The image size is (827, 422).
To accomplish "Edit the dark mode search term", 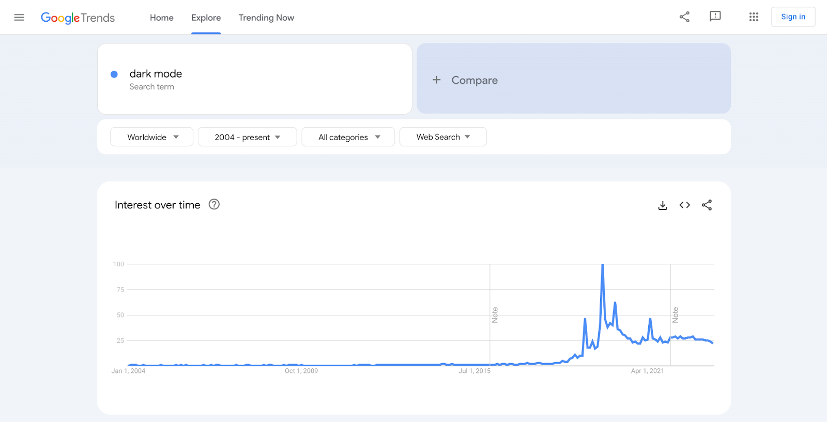I will pos(156,74).
